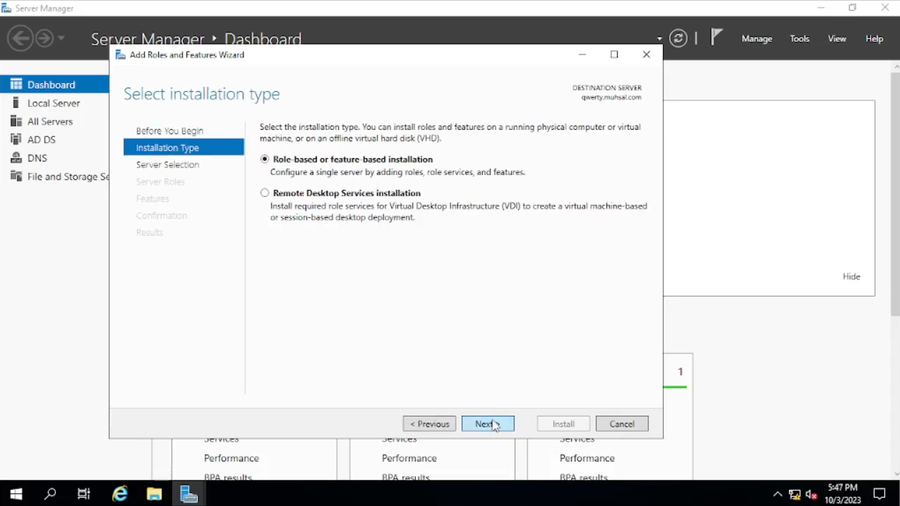Click the refresh icon in header
Screen dimensions: 900x506
[x=678, y=38]
